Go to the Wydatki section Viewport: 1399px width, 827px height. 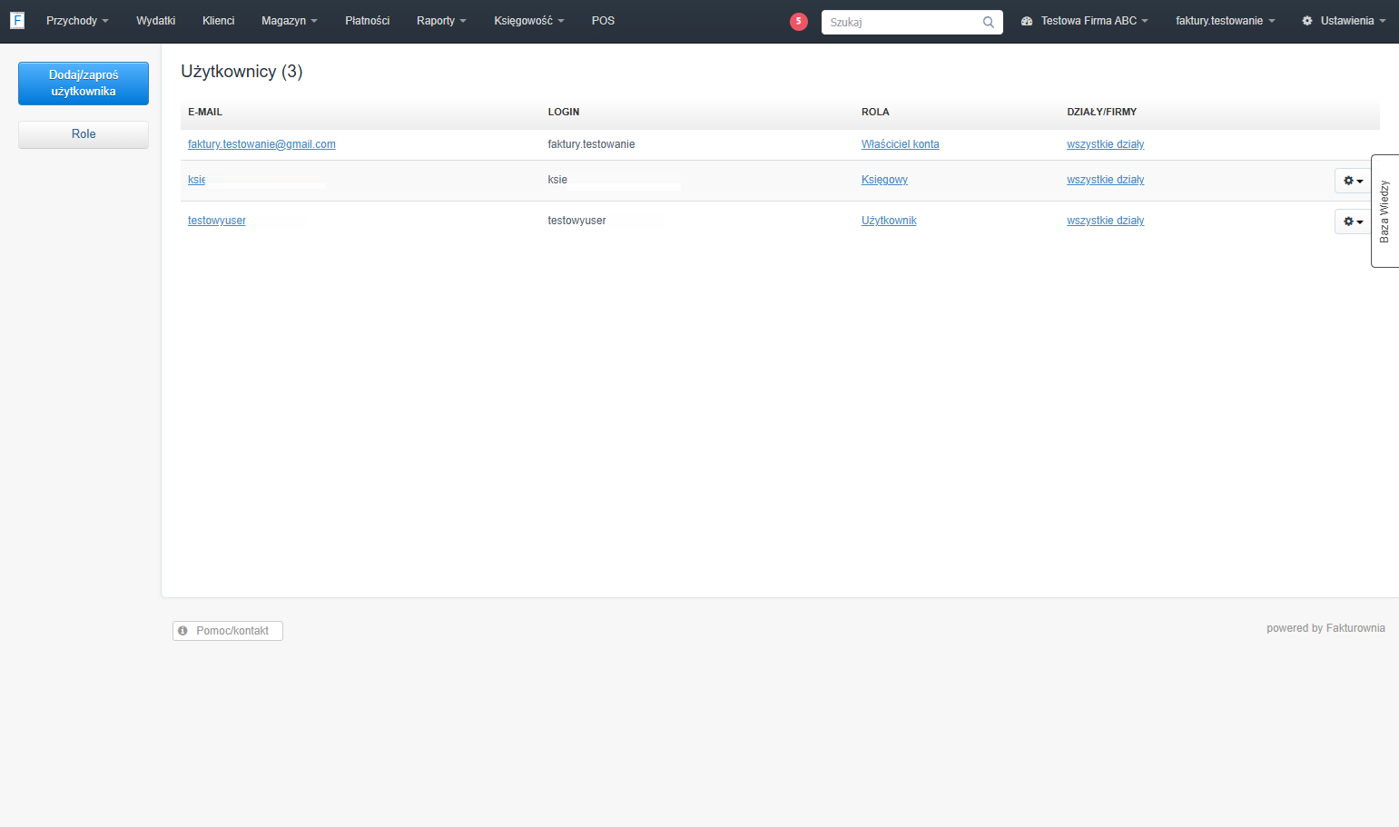click(156, 21)
